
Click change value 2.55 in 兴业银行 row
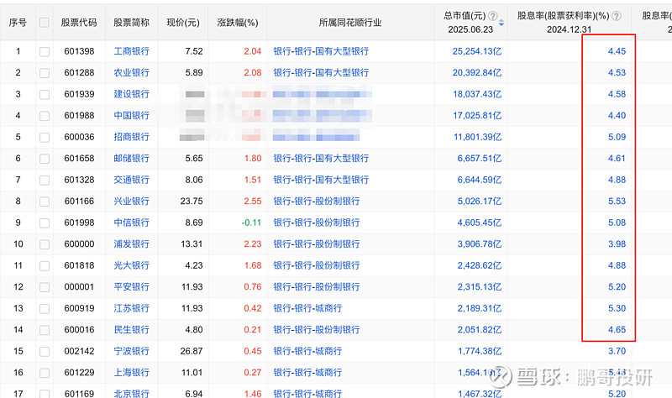[253, 202]
